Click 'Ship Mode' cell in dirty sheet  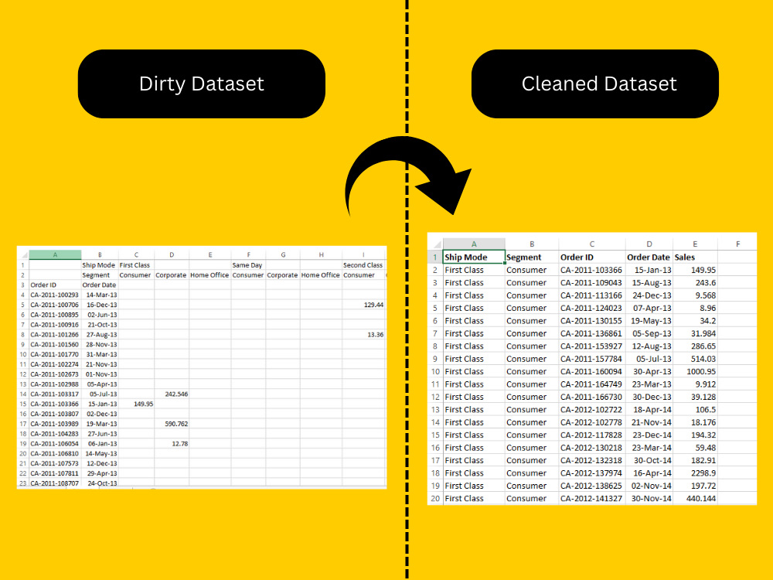tap(99, 264)
